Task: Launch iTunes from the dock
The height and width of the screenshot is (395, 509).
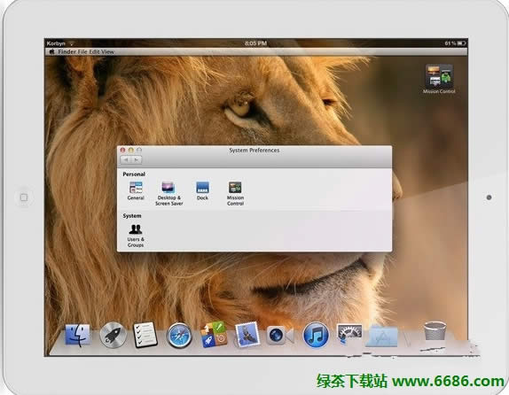Action: coord(316,336)
